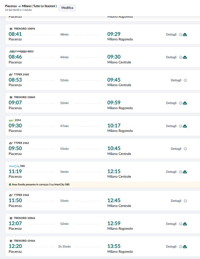This screenshot has height=259, width=200.
Task: Click the CO2 icon on Frecciarossa 8802
Action: click(x=185, y=57)
